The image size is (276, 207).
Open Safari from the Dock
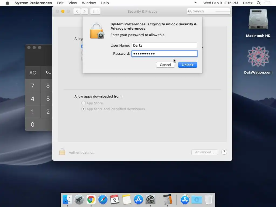click(x=103, y=199)
